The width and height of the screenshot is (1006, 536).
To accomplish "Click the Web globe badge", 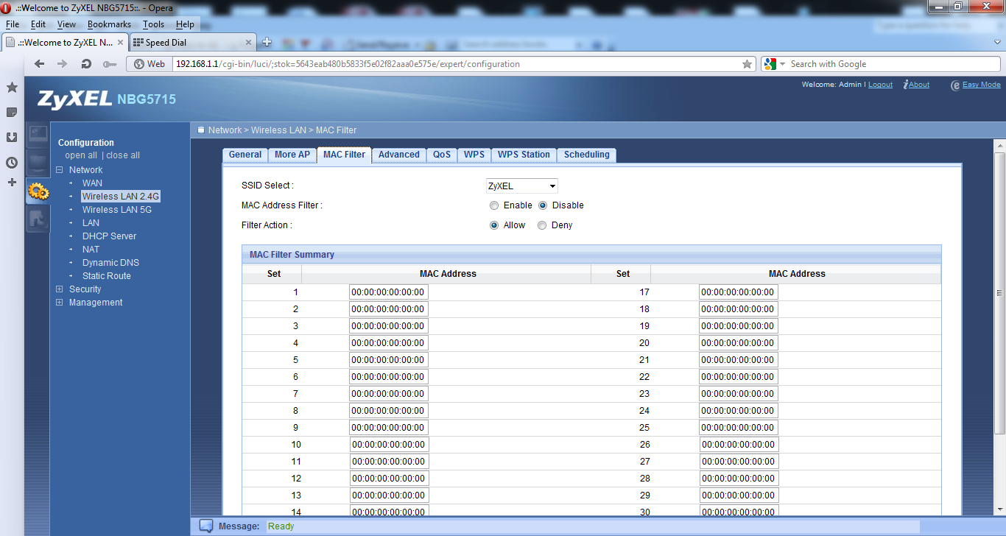I will (150, 64).
